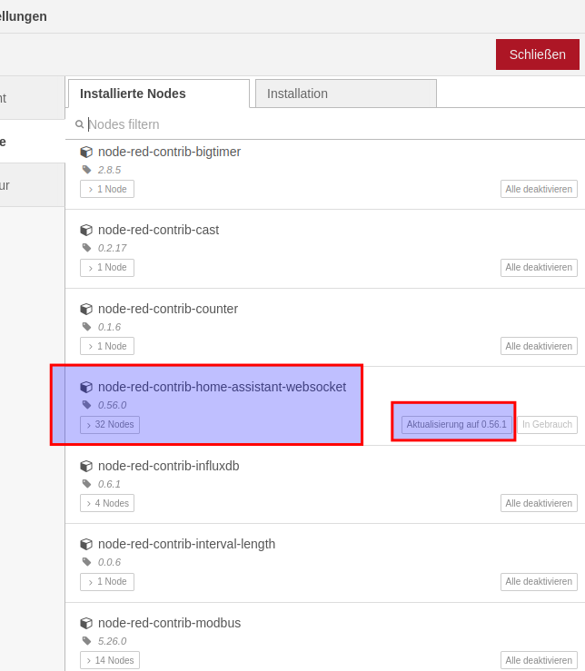Deactivate all node-red-contrib-modbus nodes

coord(539,660)
